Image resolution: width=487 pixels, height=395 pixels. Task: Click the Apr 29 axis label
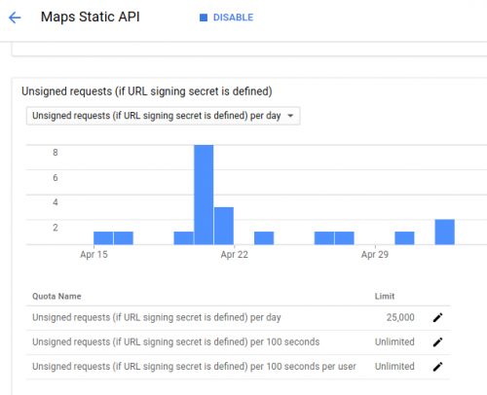(375, 255)
